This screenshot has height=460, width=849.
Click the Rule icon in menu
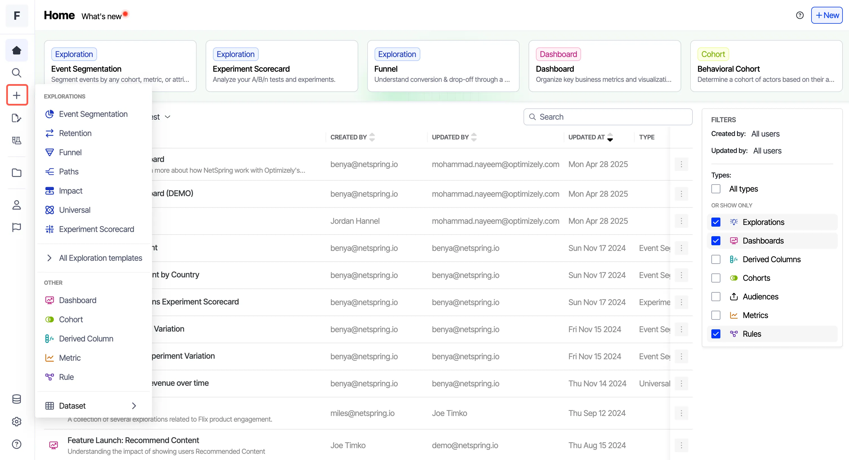(x=49, y=377)
